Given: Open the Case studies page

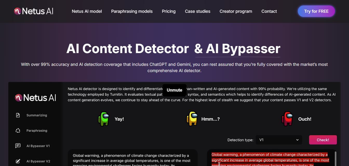Looking at the screenshot, I should pyautogui.click(x=197, y=11).
